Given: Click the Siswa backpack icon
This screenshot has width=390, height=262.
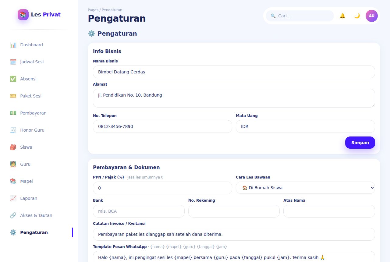Looking at the screenshot, I should (x=13, y=147).
